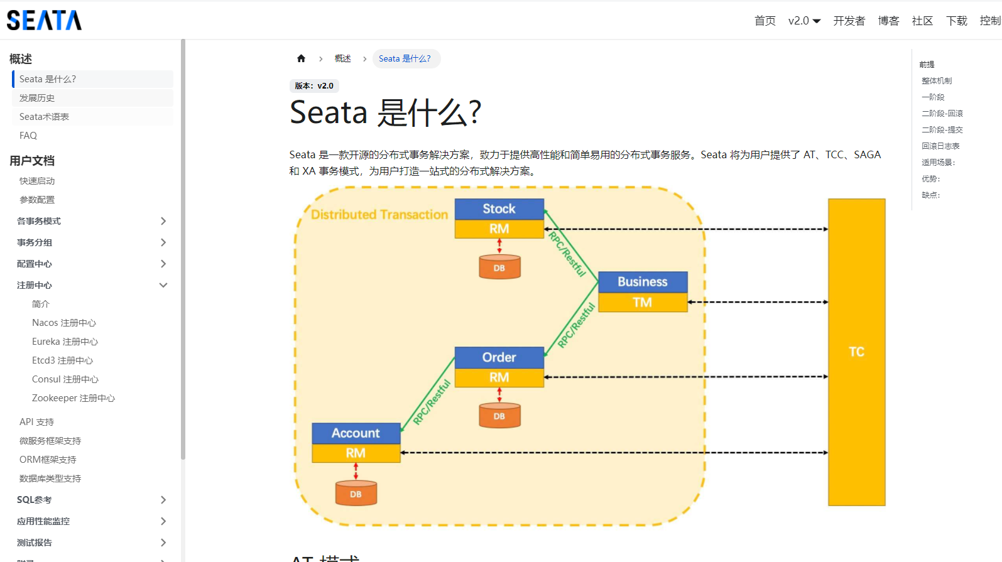
Task: Open the v2.0 version dropdown
Action: click(x=804, y=21)
